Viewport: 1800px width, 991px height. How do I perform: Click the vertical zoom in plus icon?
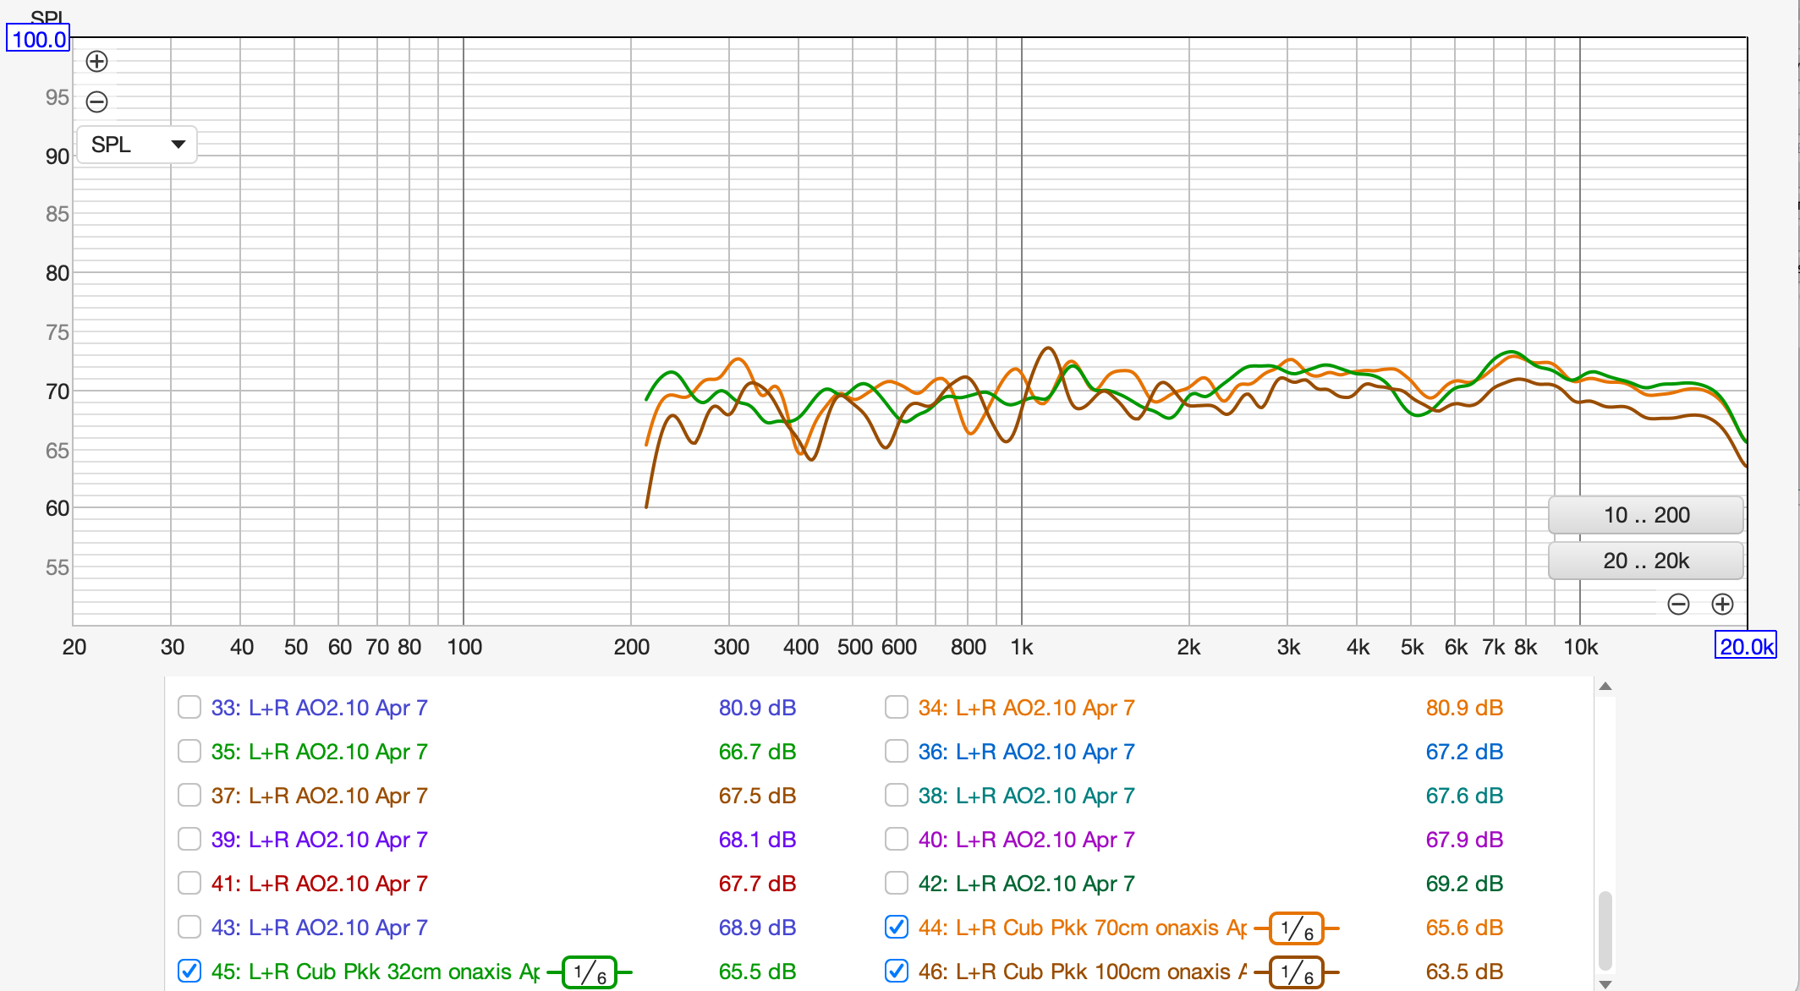(97, 62)
